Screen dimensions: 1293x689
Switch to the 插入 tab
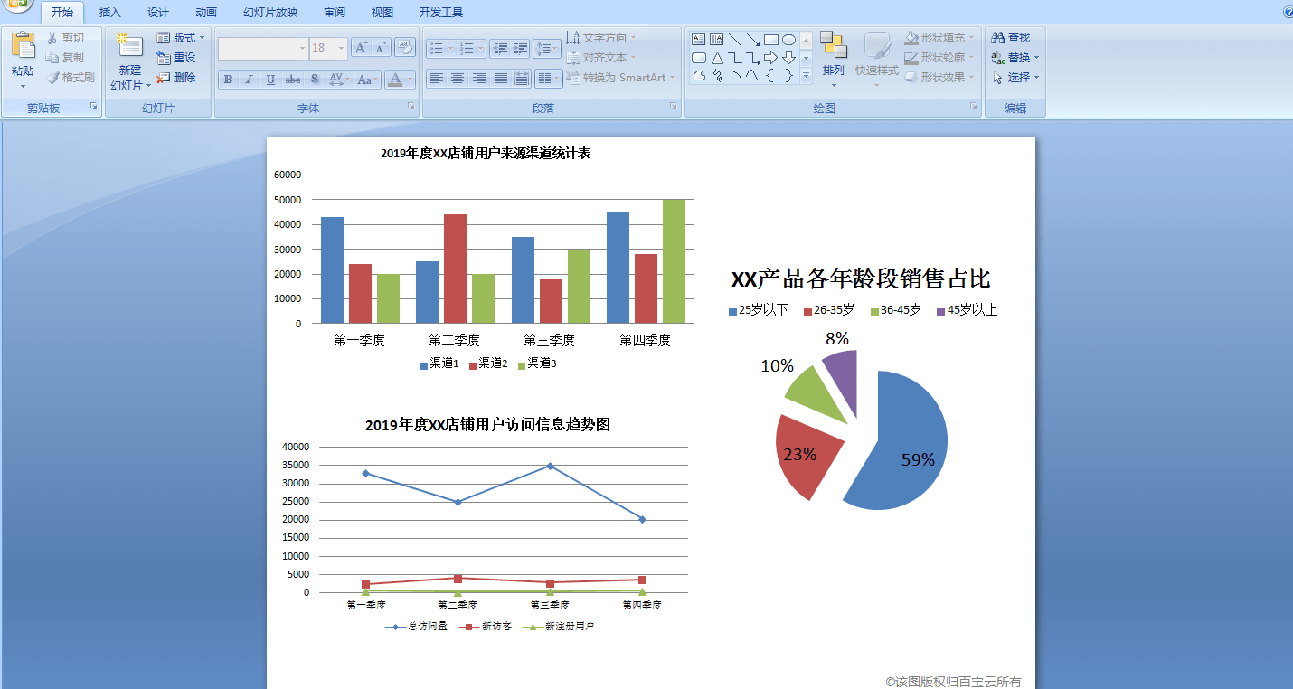[110, 13]
